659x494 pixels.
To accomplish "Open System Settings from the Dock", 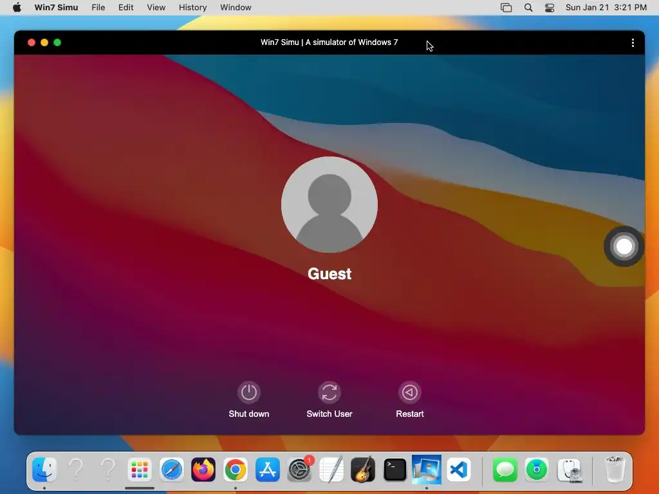I will click(299, 469).
